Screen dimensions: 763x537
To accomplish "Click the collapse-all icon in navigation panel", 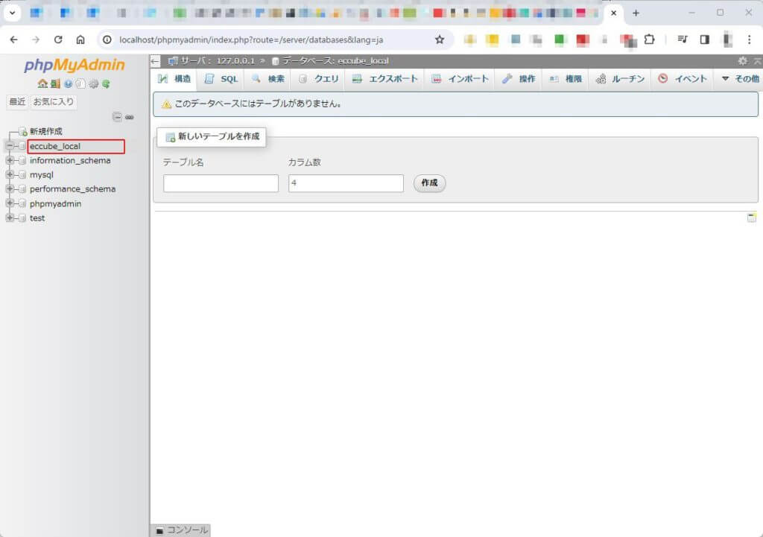I will coord(117,117).
